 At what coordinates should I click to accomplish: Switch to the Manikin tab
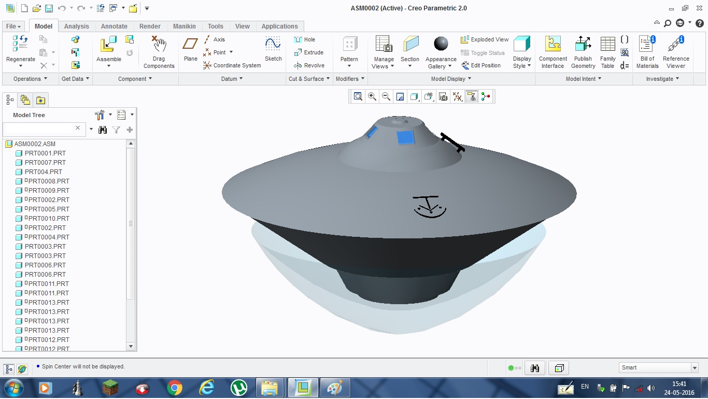(x=185, y=26)
